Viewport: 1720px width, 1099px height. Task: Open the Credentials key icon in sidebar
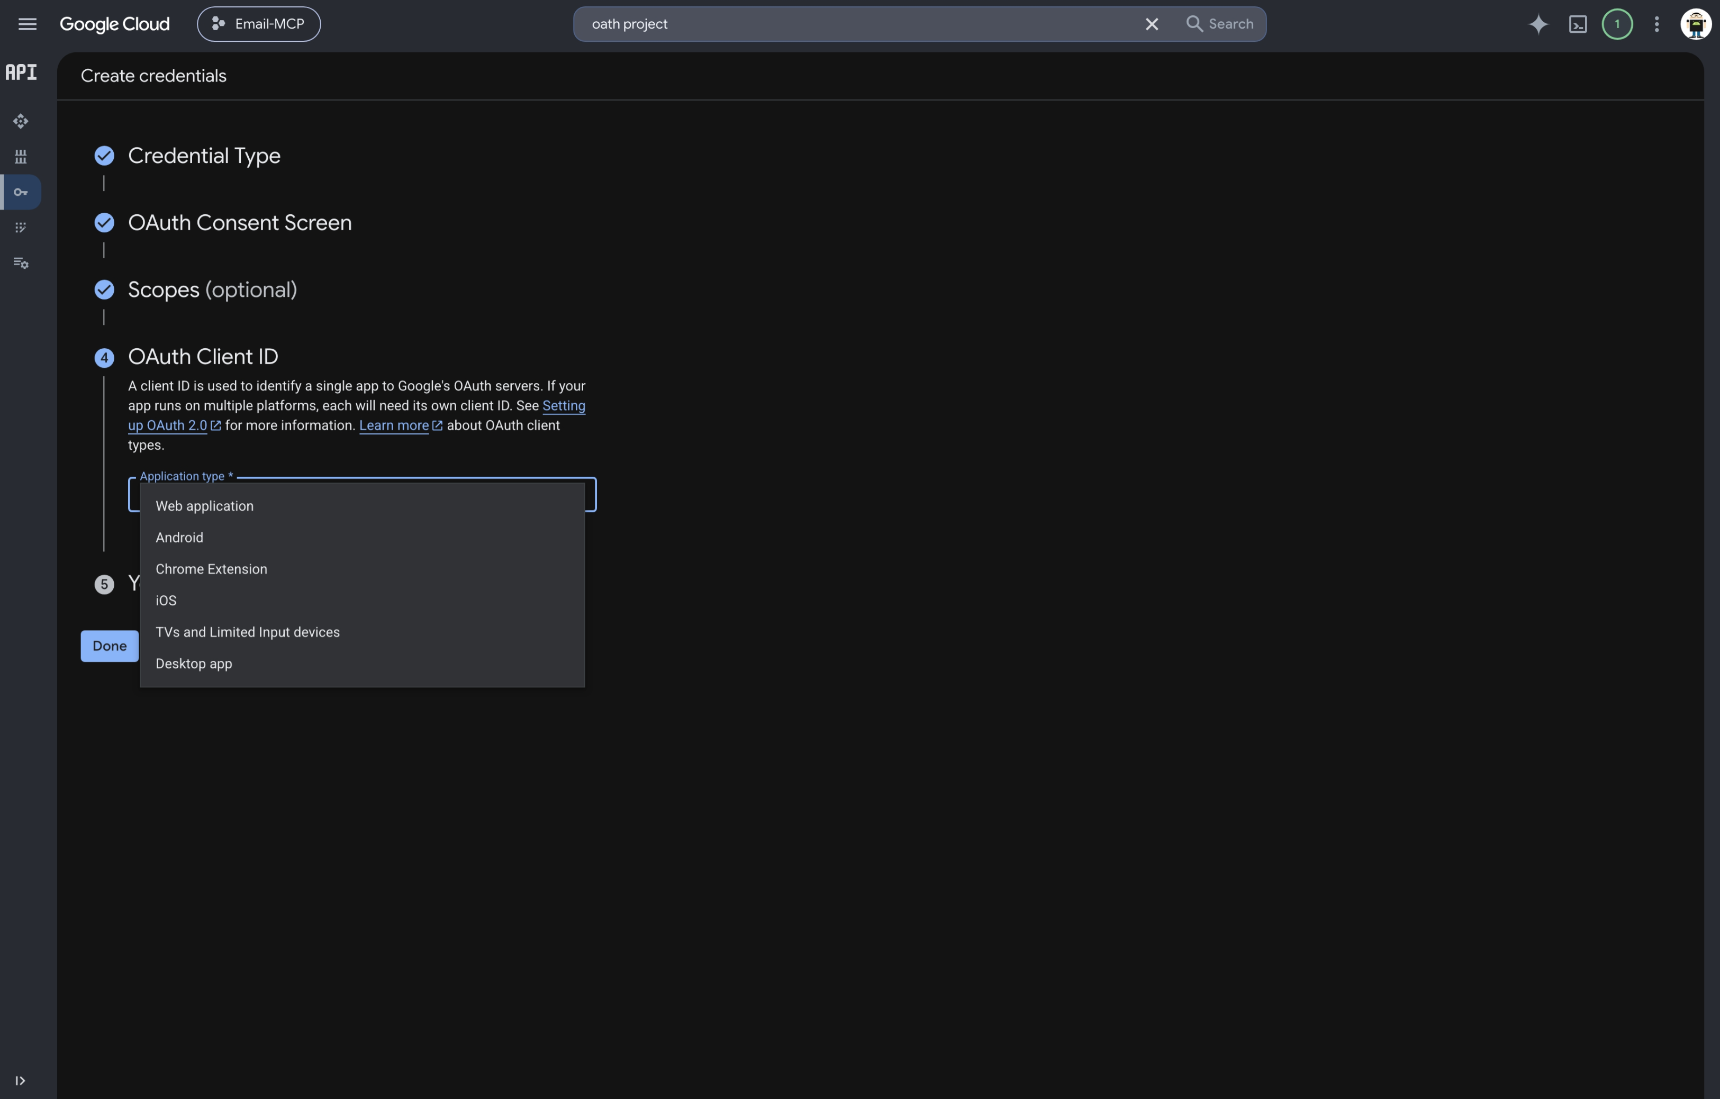(21, 192)
